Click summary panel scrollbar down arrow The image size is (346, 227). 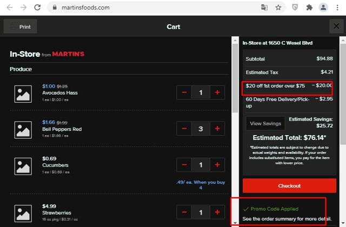(343, 223)
